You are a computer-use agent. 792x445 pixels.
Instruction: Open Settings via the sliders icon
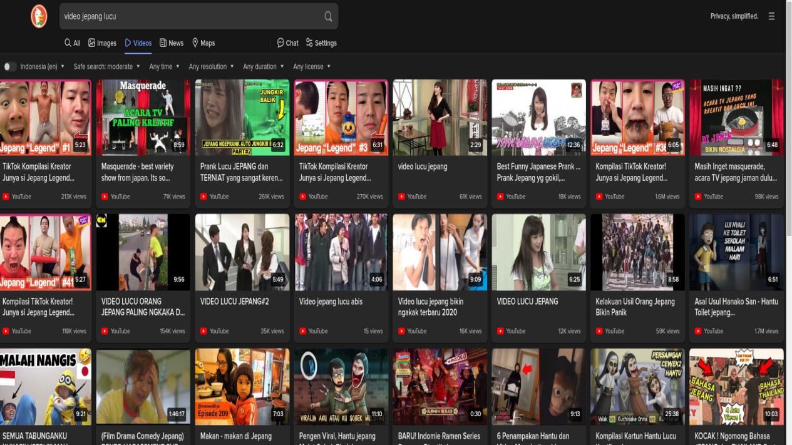tap(309, 43)
